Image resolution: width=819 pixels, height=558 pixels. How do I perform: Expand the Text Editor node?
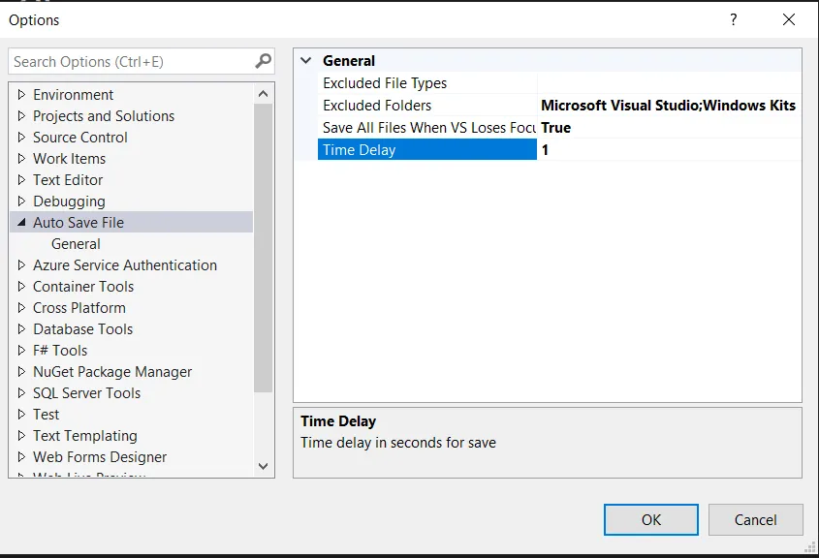[21, 179]
